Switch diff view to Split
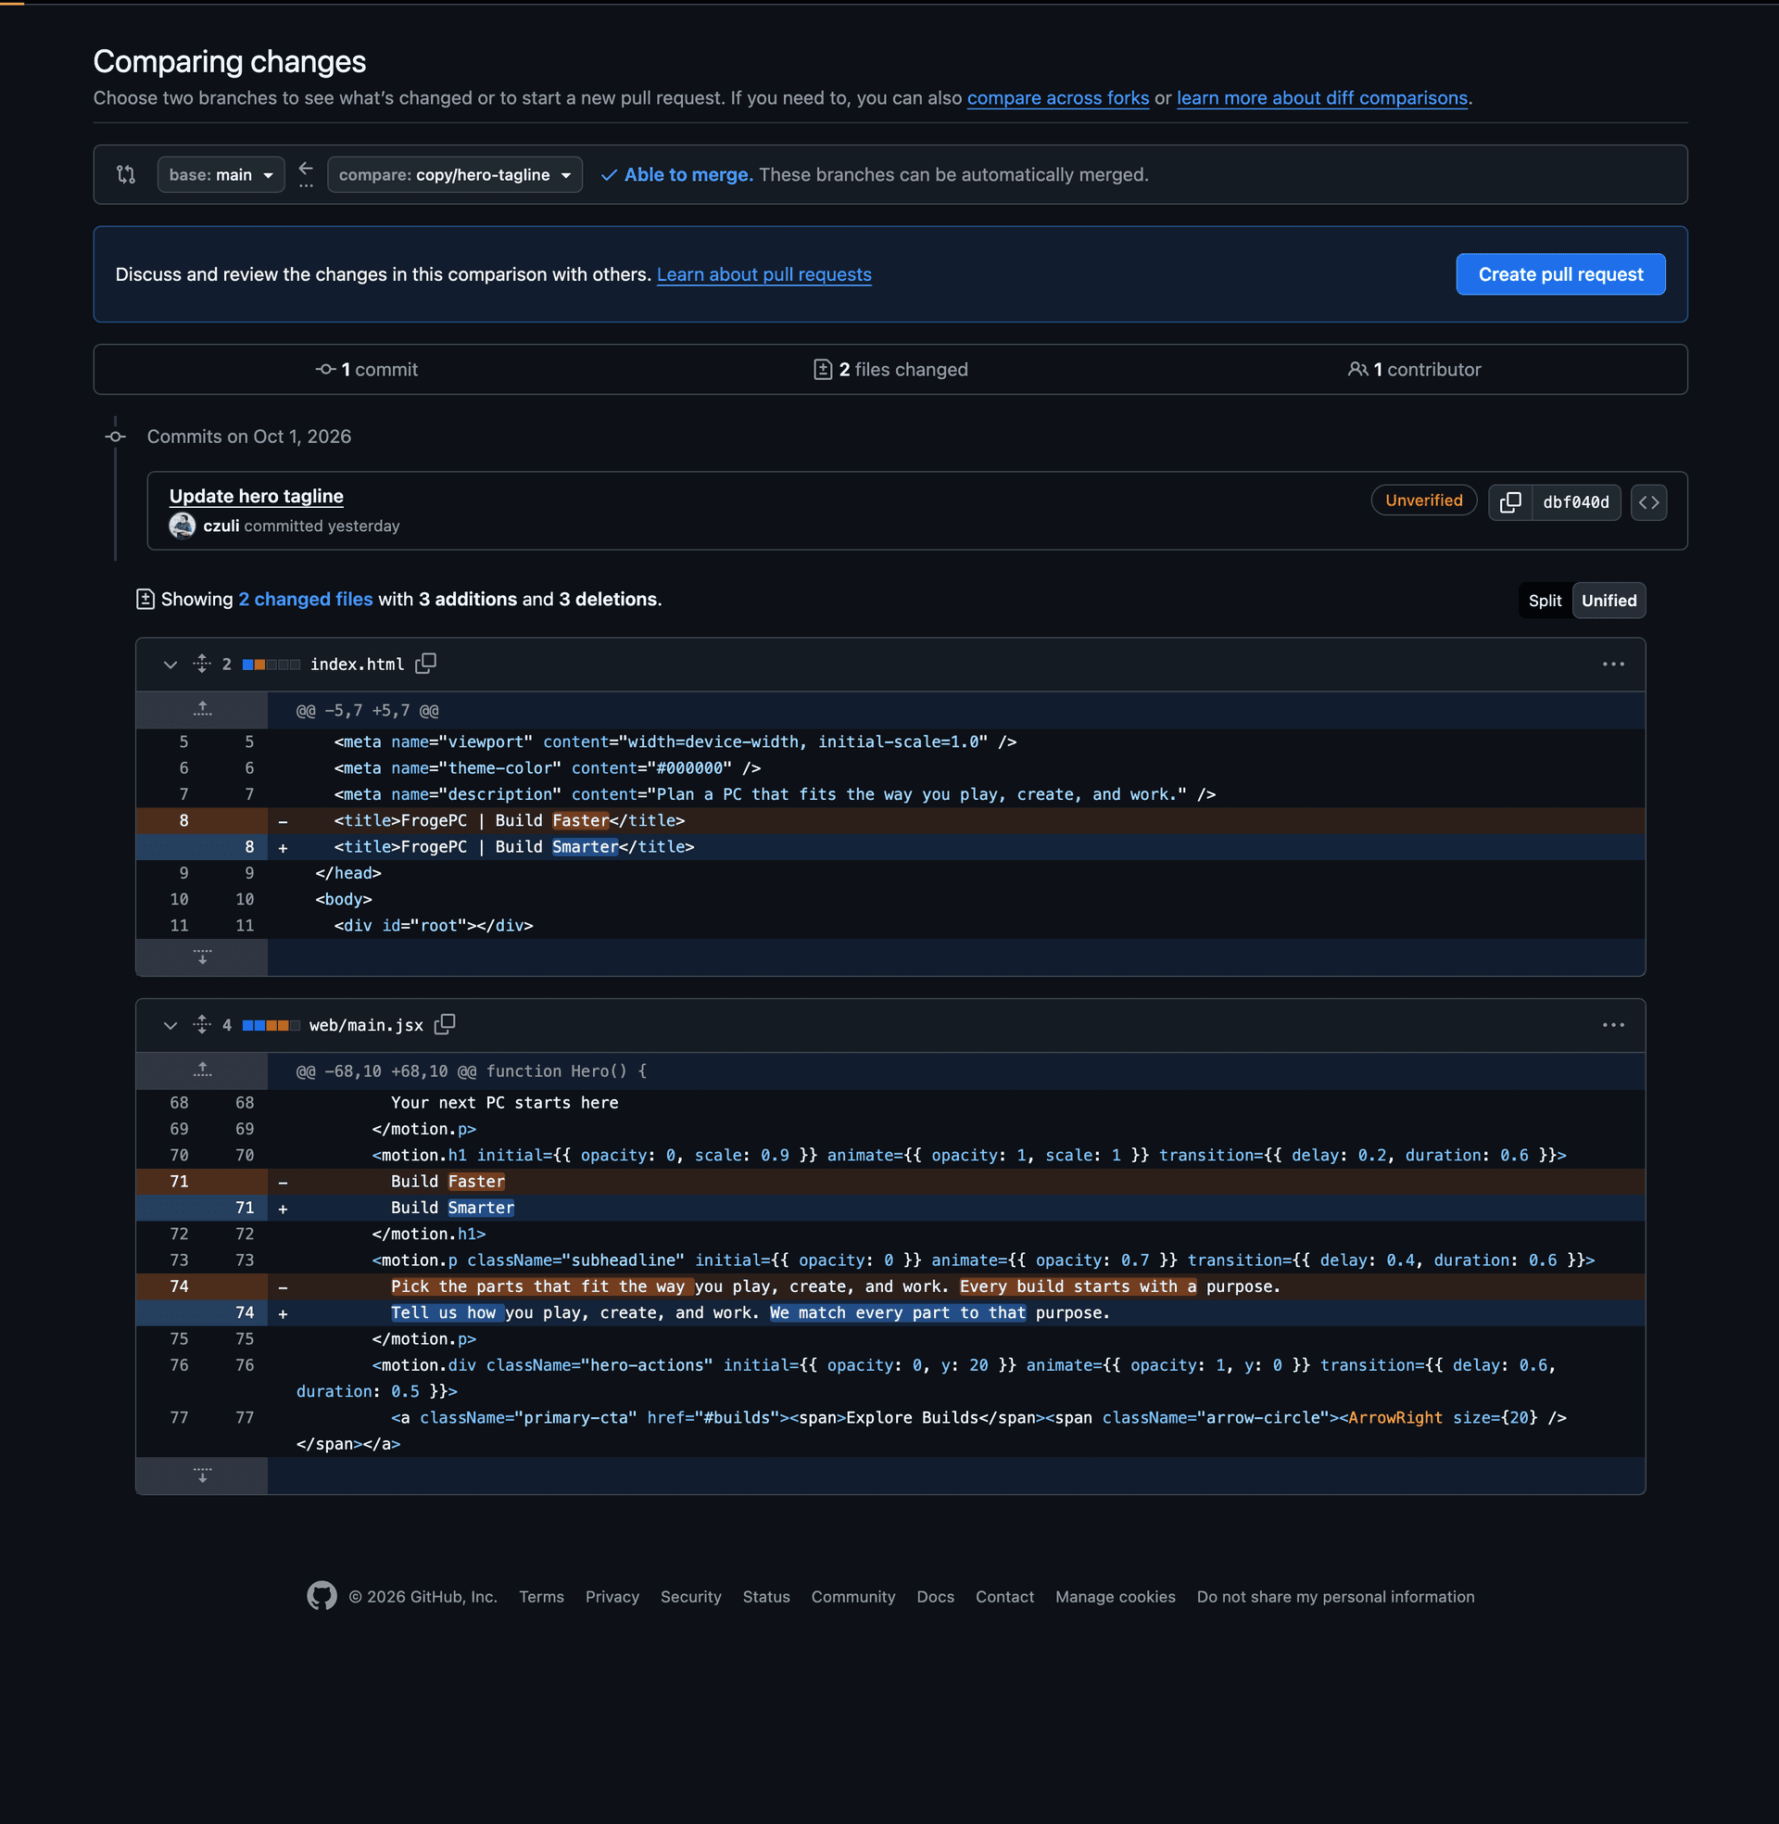1779x1824 pixels. pos(1545,600)
